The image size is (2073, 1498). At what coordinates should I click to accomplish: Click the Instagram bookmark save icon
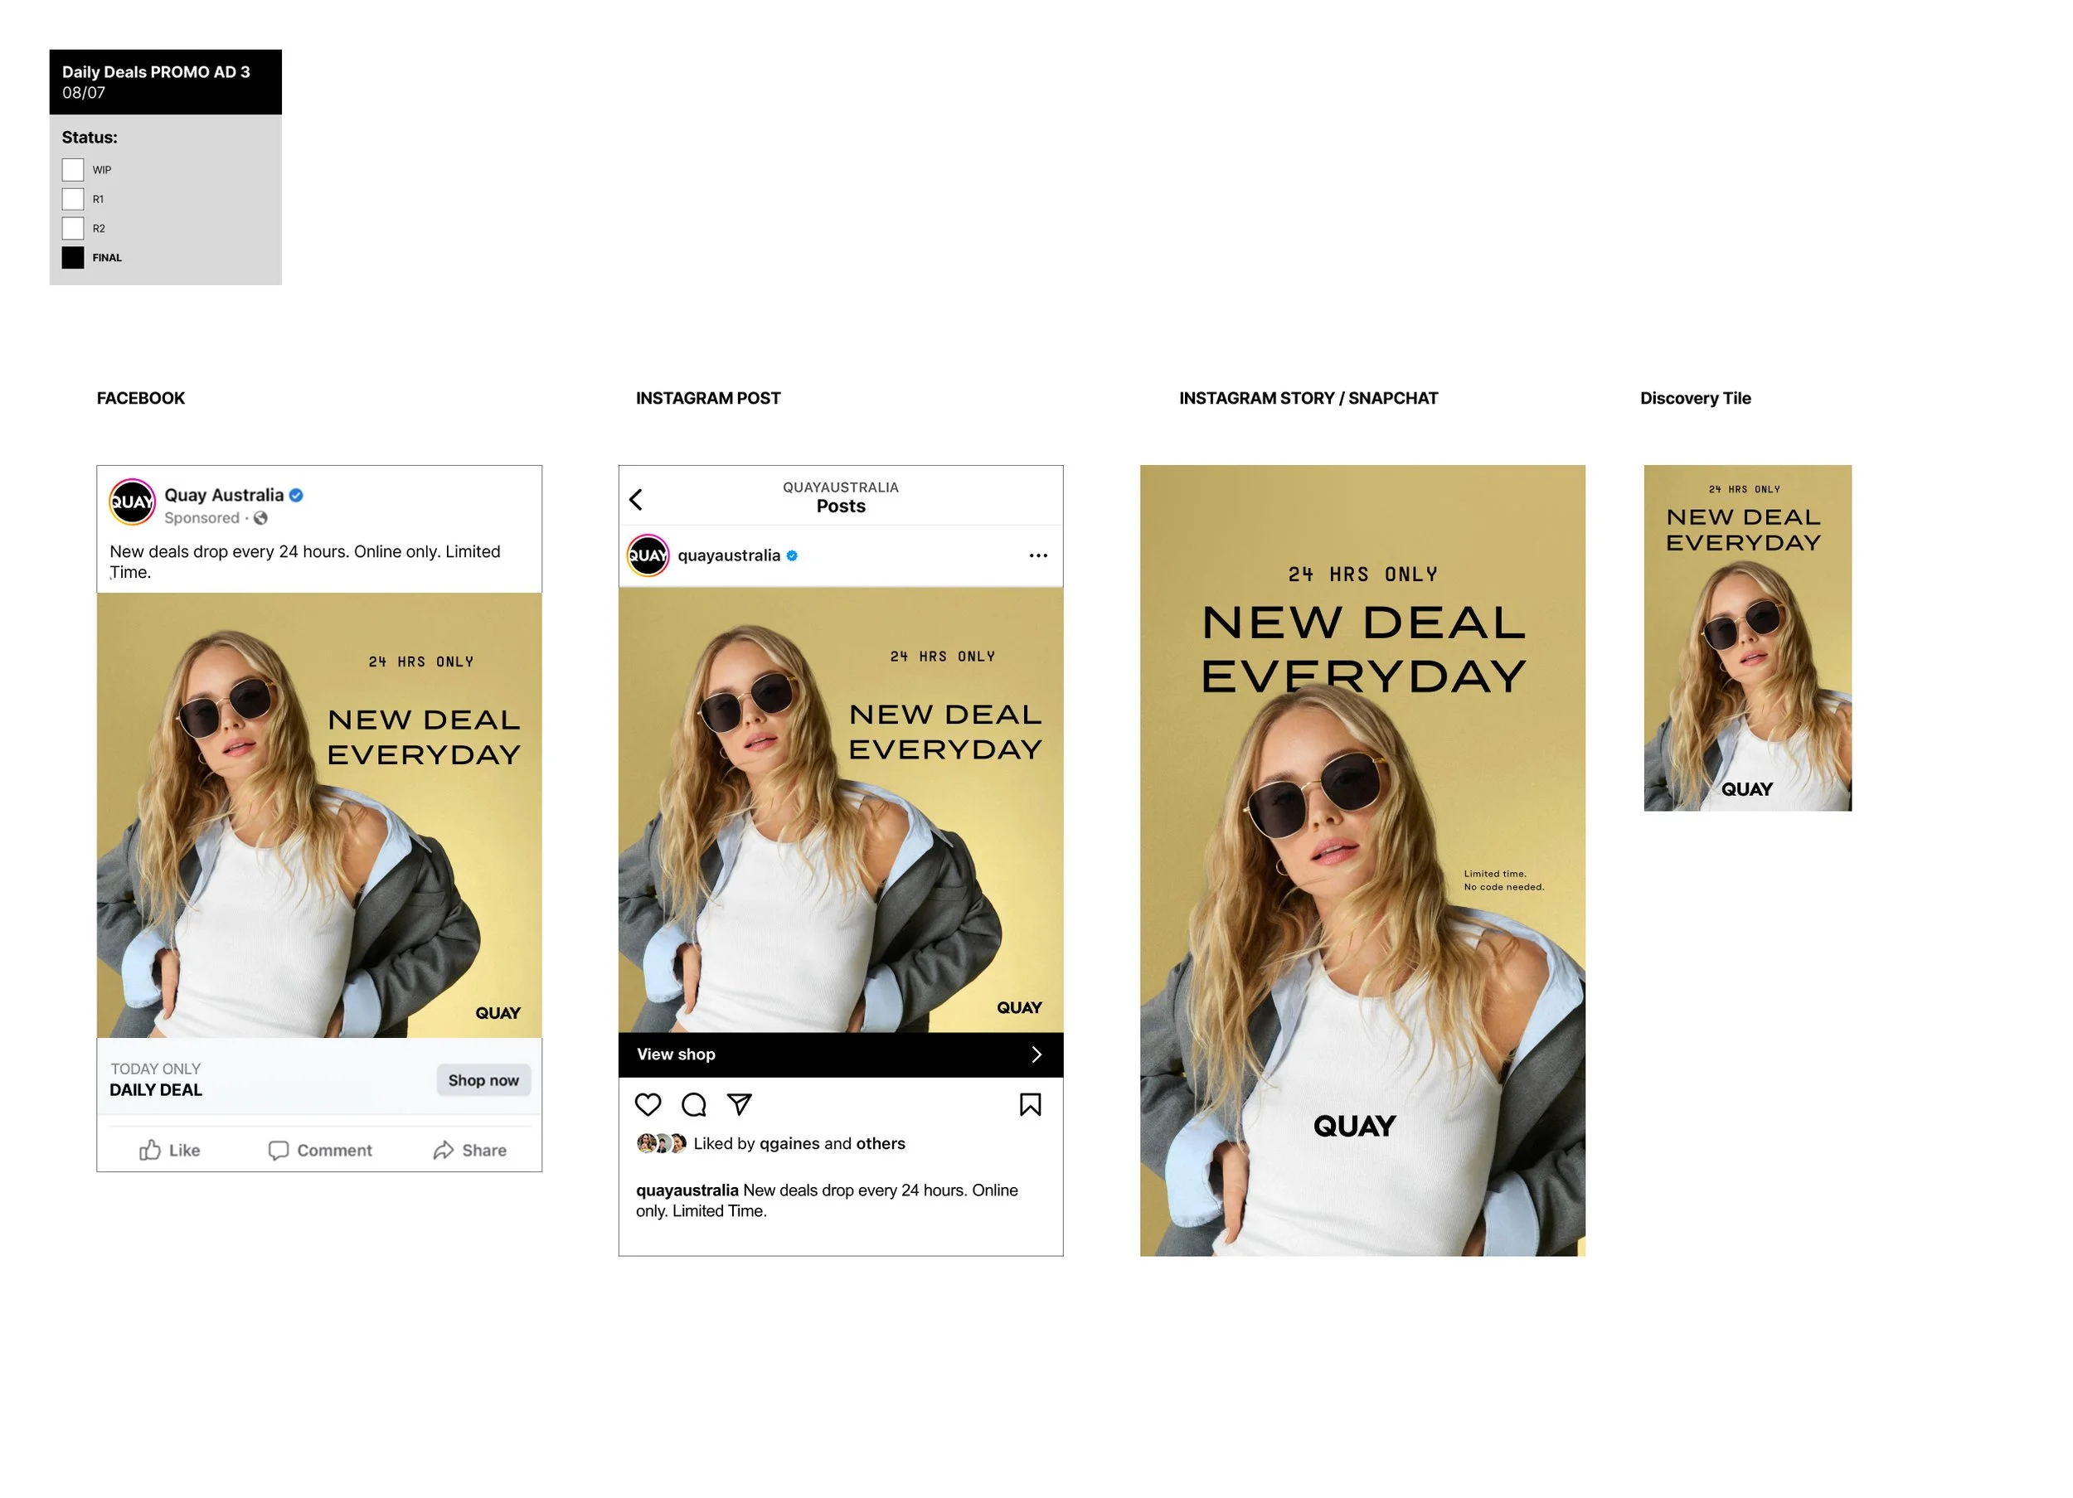click(x=1030, y=1104)
